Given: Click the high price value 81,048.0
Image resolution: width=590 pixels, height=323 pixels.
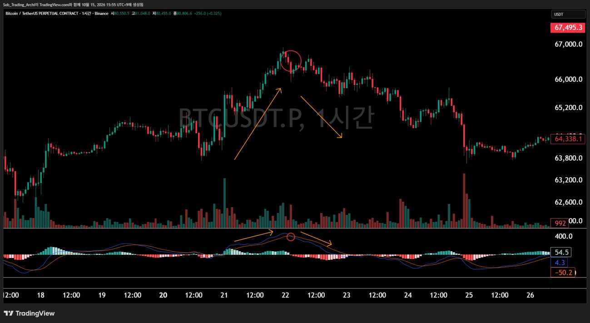Looking at the screenshot, I should click(143, 14).
